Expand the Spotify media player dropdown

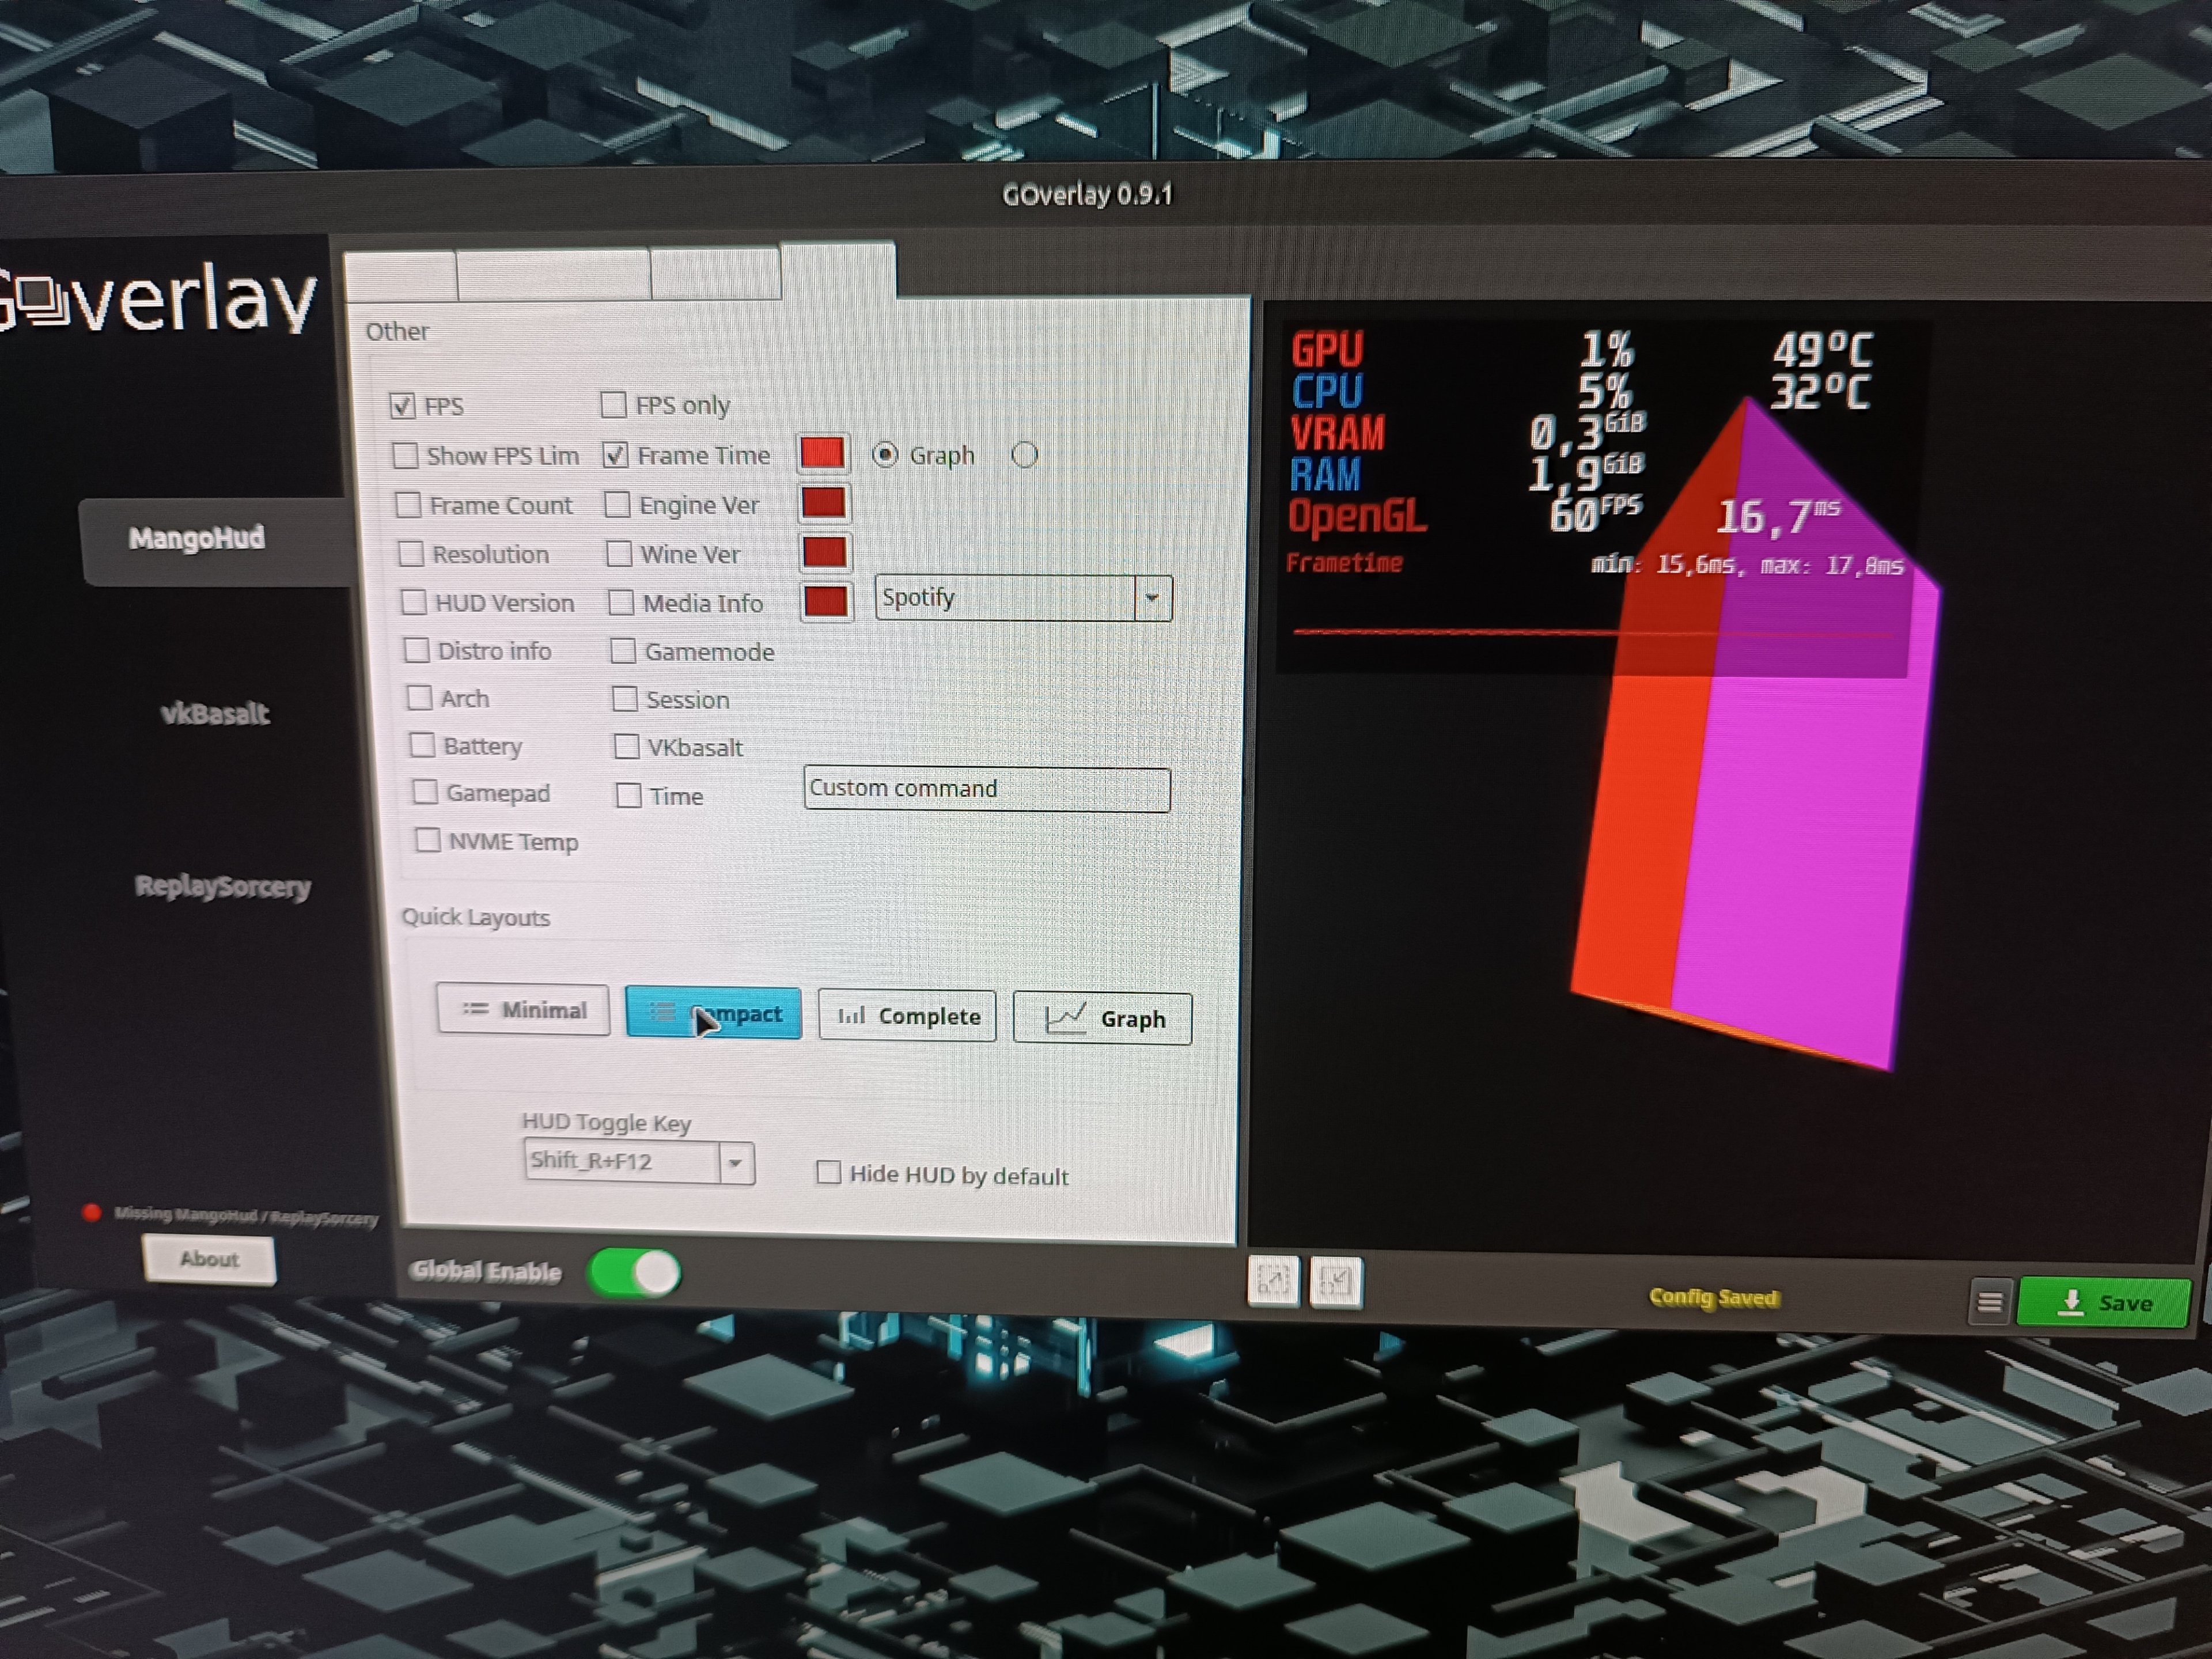1152,598
